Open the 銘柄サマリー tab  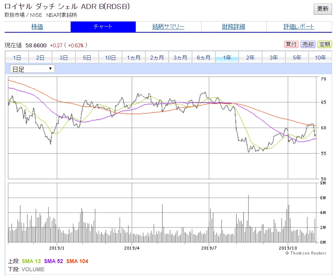[168, 27]
